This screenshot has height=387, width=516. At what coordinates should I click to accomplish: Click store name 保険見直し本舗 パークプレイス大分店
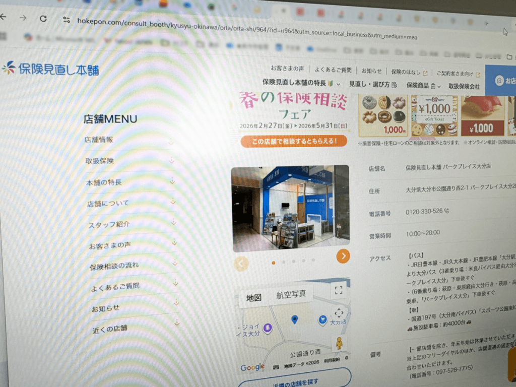(448, 167)
